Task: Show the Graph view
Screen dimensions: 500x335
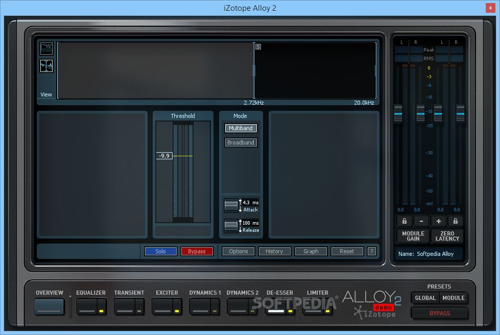Action: coord(311,251)
